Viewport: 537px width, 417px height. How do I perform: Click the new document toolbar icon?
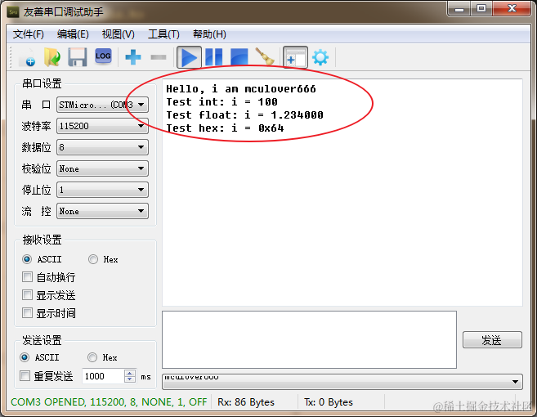pyautogui.click(x=28, y=57)
